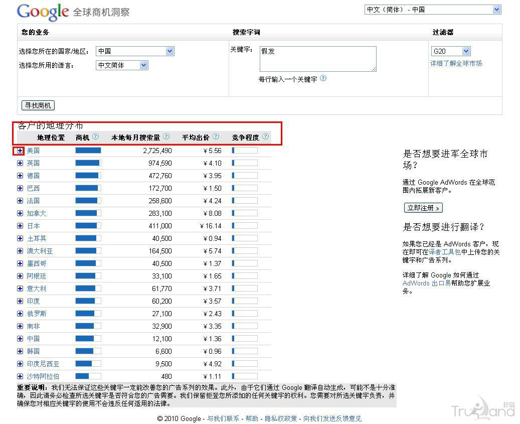
Task: Expand the 巴西 row details
Action: pos(20,188)
